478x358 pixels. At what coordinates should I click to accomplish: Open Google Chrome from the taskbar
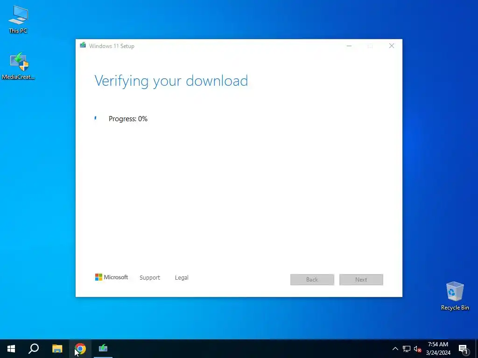80,349
